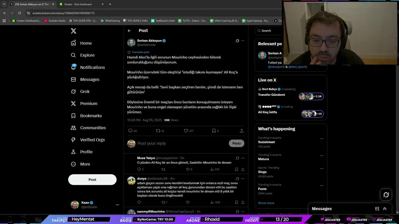Open the browser apps grid icon
Image resolution: width=399 pixels, height=224 pixels.
point(4,21)
